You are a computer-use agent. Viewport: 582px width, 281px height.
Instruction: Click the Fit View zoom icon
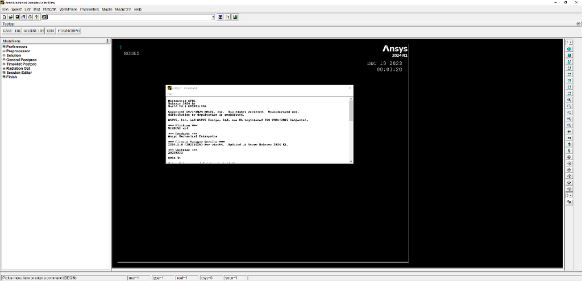pyautogui.click(x=569, y=100)
